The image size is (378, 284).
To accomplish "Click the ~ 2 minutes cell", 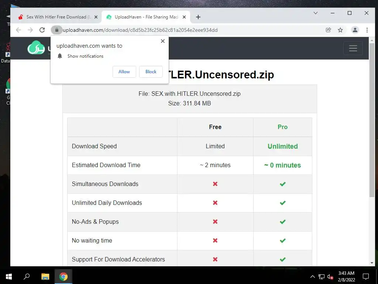I will tap(215, 165).
